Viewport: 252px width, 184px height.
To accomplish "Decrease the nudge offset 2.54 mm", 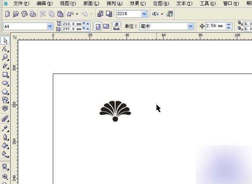I will (x=229, y=28).
